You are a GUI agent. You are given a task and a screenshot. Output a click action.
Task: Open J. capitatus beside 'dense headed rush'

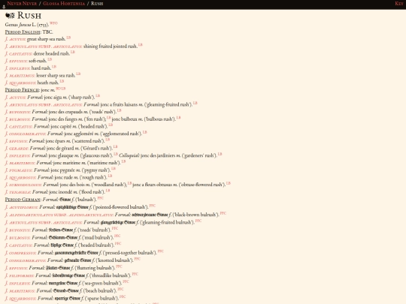19,54
